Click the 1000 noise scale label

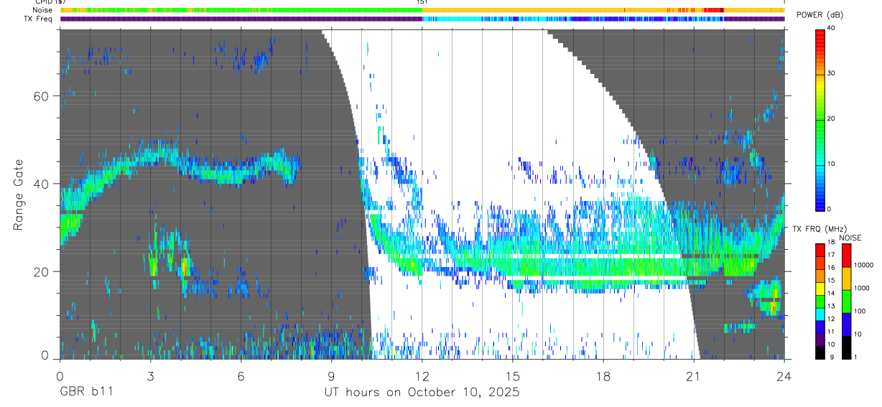tap(862, 288)
